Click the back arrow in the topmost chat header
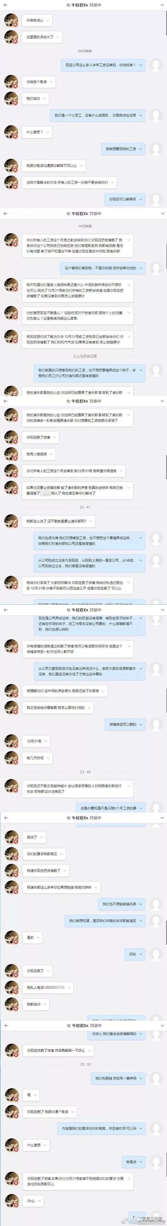Screen dimensions: 167x1226 click(x=6, y=5)
